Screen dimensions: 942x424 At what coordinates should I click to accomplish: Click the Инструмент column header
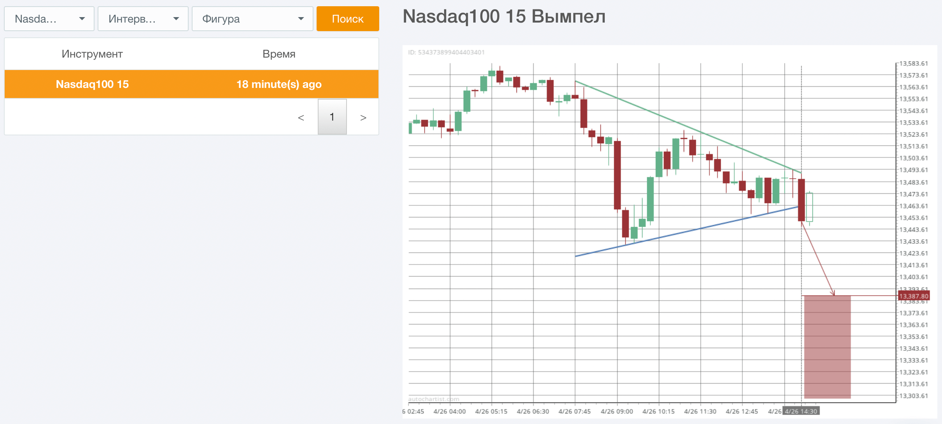pyautogui.click(x=92, y=54)
